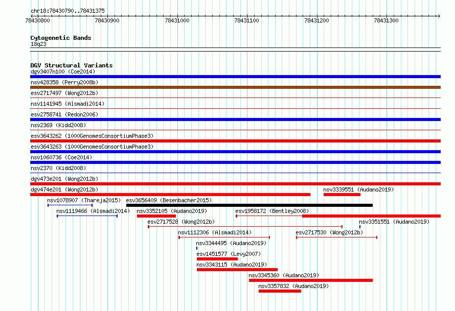This screenshot has height=311, width=455.
Task: Click ruler position 78431100
Action: 246,20
